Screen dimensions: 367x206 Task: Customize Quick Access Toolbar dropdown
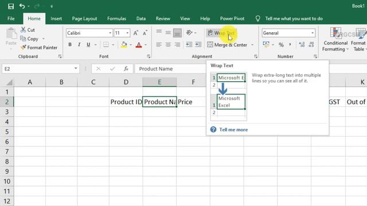52,6
